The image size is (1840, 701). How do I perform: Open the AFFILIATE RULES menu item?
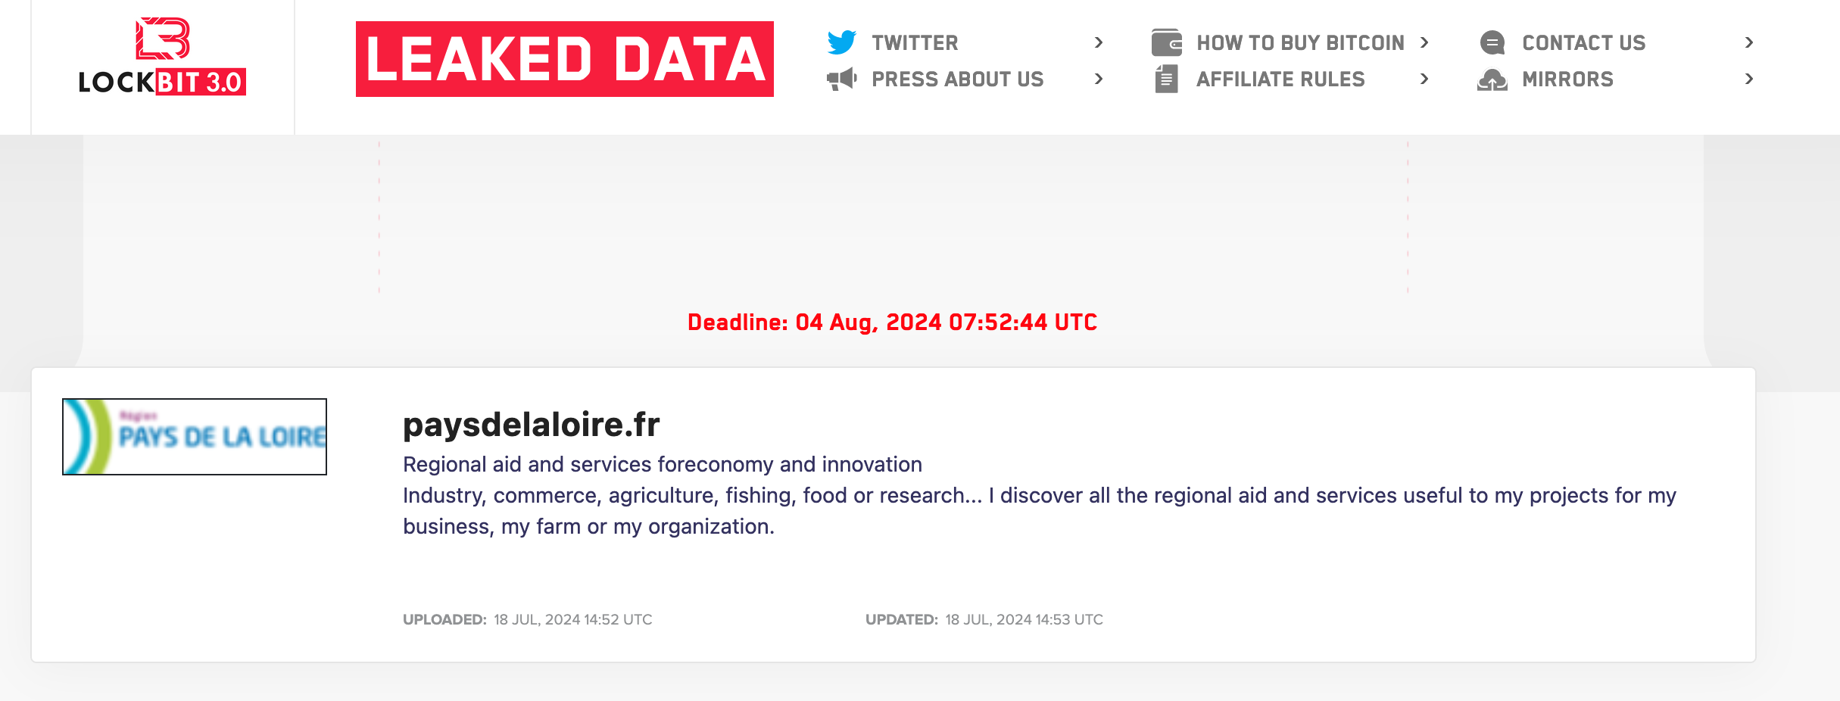[1280, 79]
